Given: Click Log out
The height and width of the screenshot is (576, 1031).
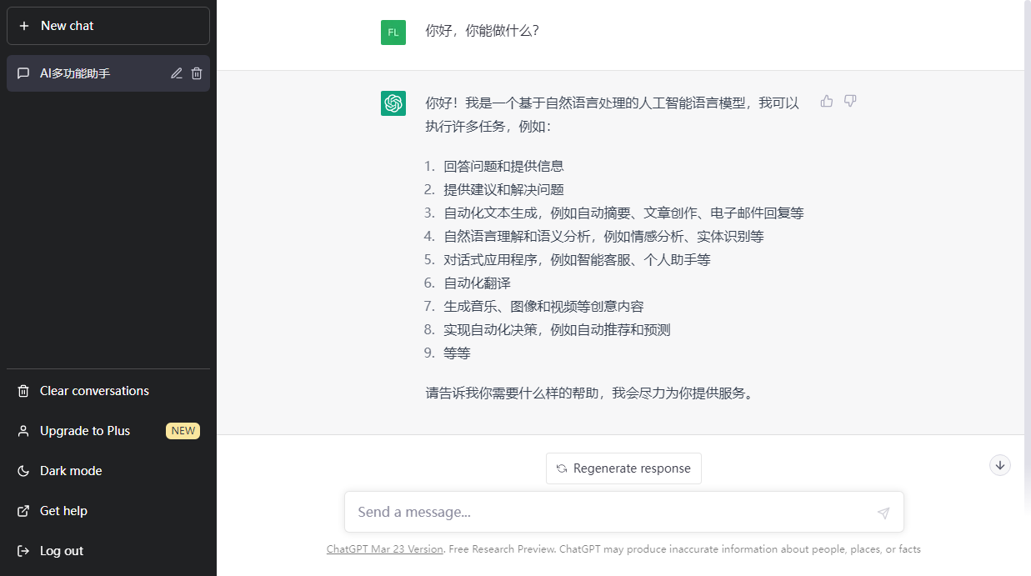Looking at the screenshot, I should coord(108,551).
